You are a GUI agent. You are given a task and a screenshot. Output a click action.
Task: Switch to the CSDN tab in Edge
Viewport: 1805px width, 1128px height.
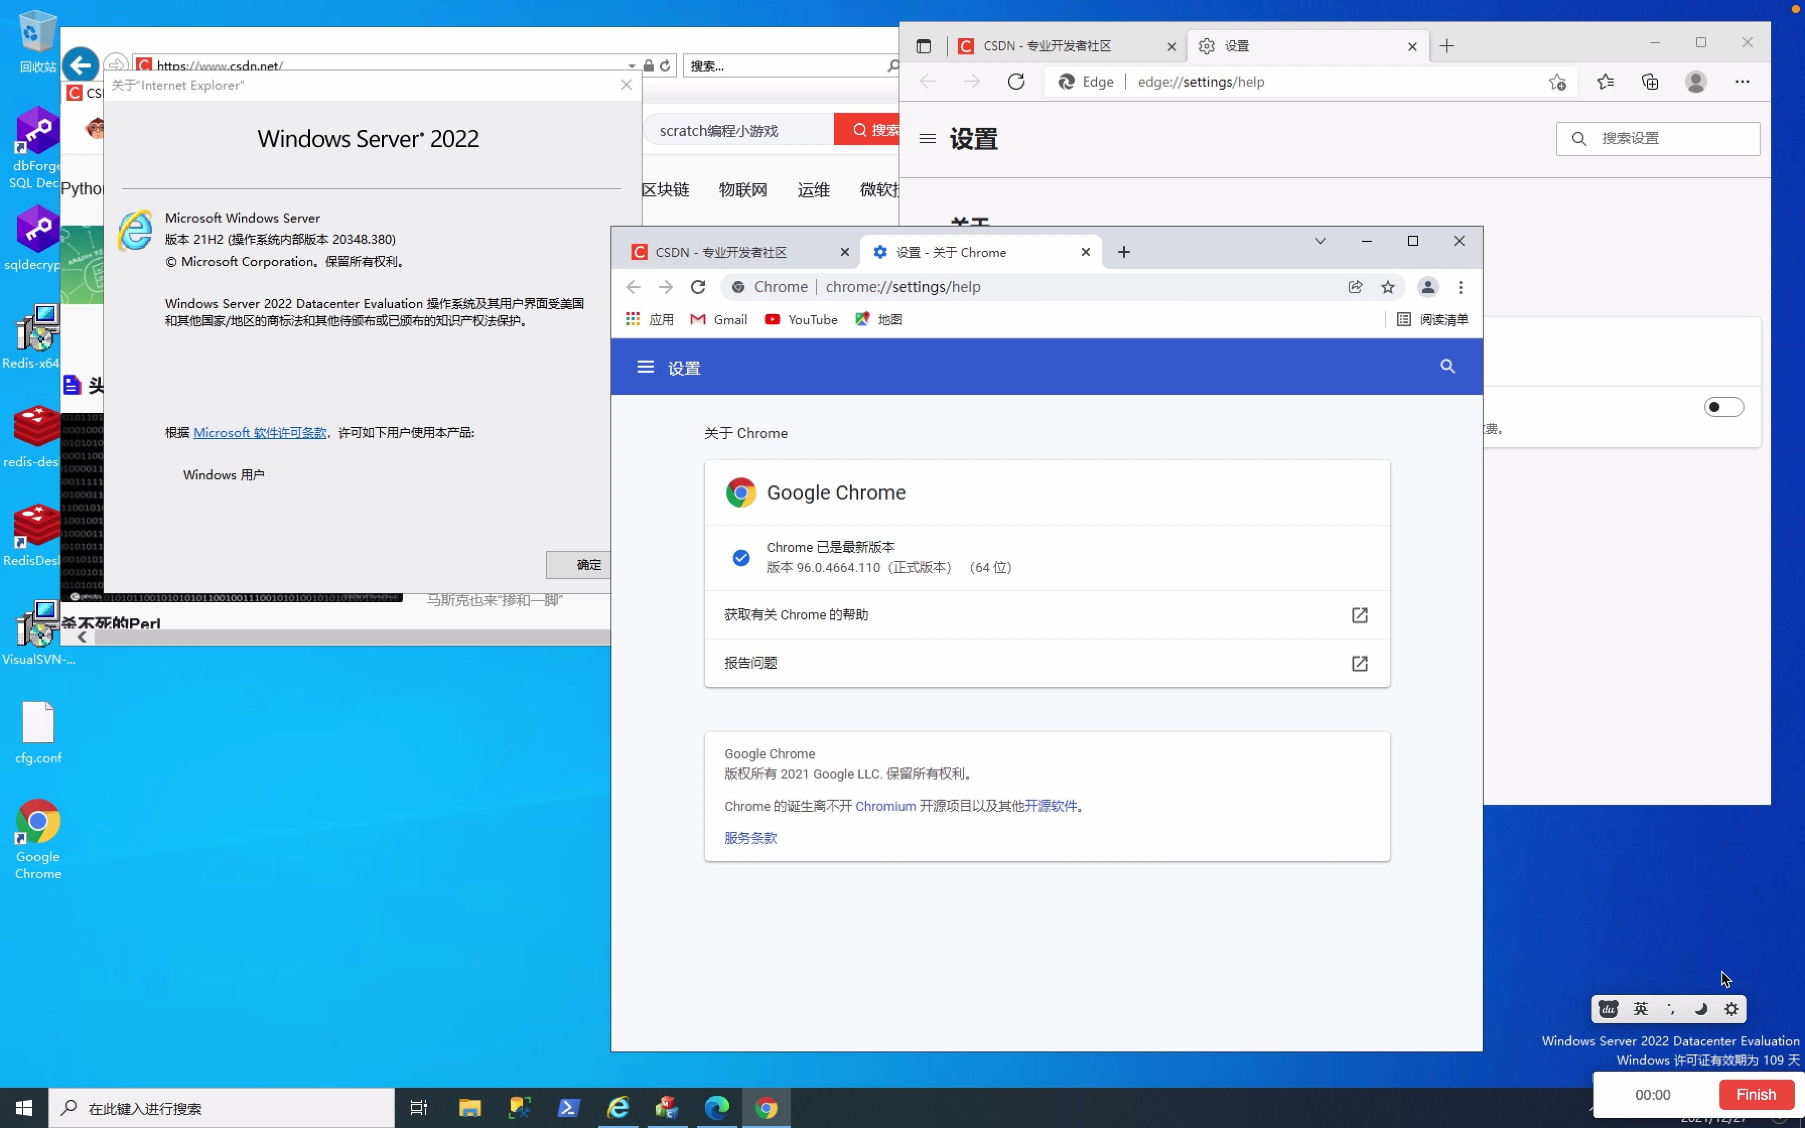tap(1067, 46)
